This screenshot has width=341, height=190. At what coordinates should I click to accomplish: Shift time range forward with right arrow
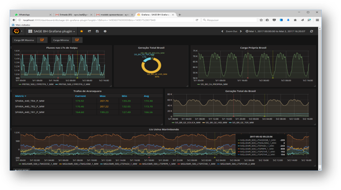[241, 31]
